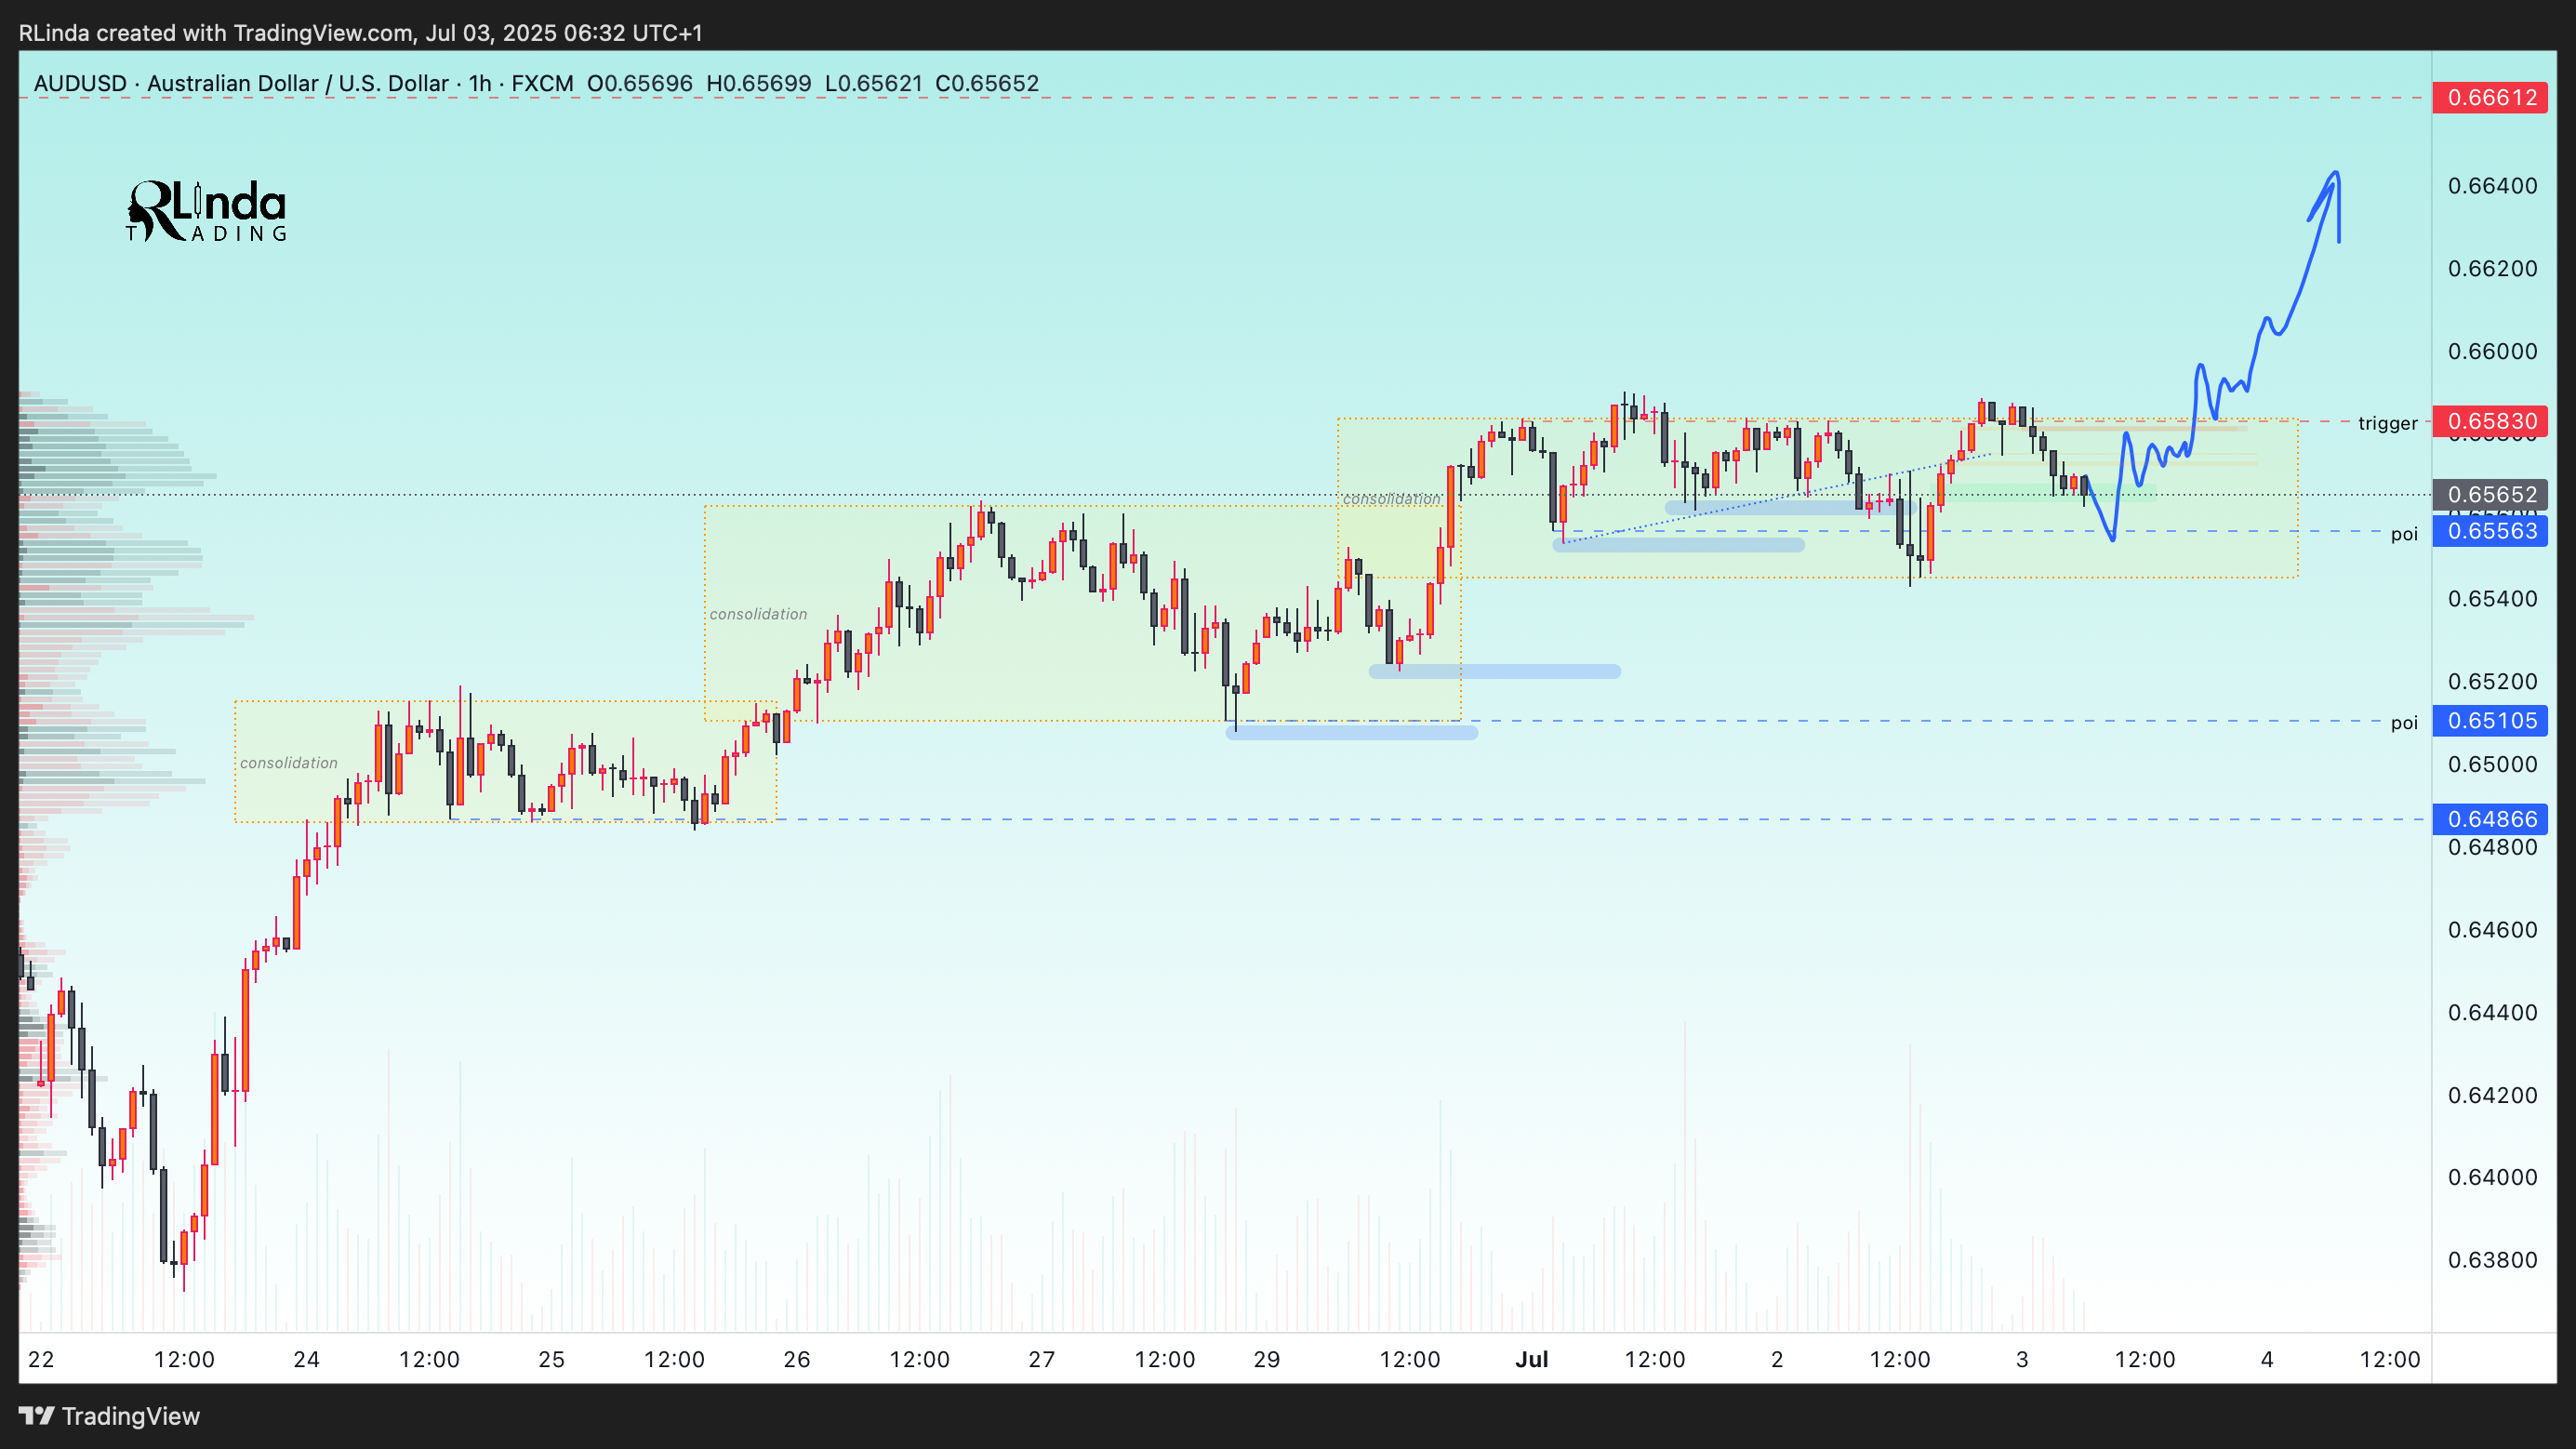Screen dimensions: 2576x1449
Task: Click the 'poi' label beside 0.65563
Action: [x=2404, y=534]
